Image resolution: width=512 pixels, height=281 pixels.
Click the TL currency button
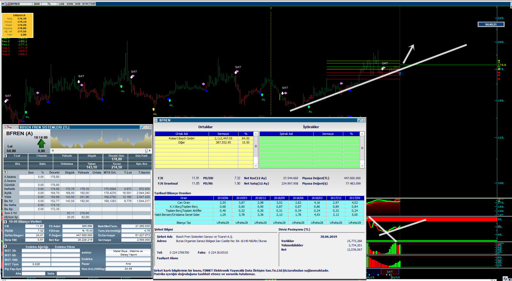click(x=49, y=4)
